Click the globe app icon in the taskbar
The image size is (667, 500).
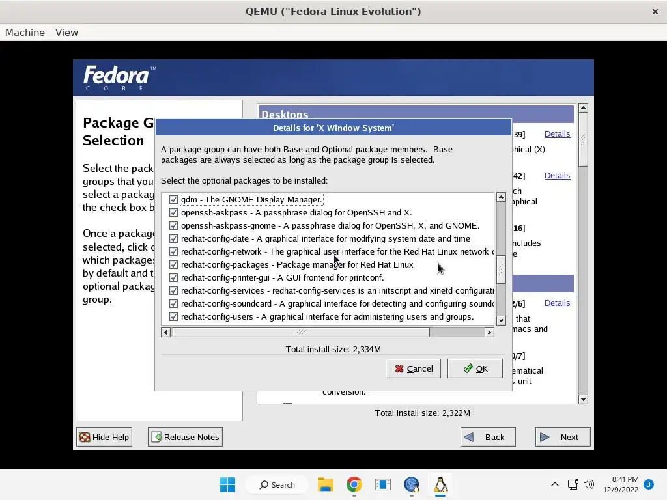412,484
